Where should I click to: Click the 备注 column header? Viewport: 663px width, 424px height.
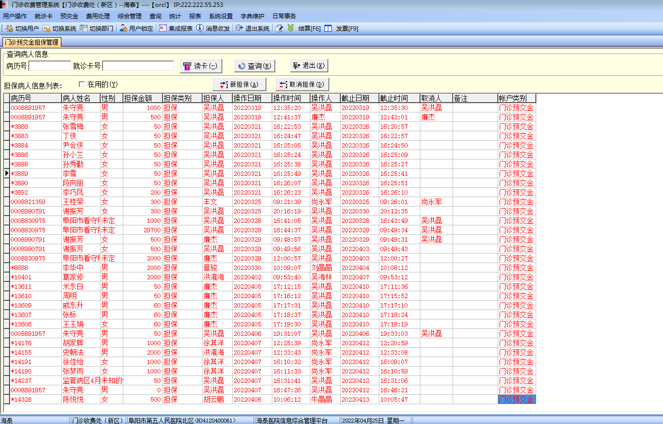(x=475, y=98)
